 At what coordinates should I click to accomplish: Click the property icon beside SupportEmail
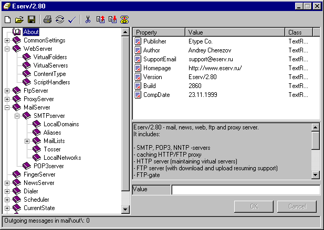coord(138,59)
